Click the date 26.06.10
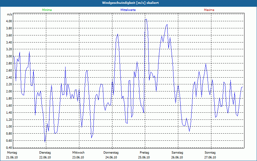 (x=177, y=157)
